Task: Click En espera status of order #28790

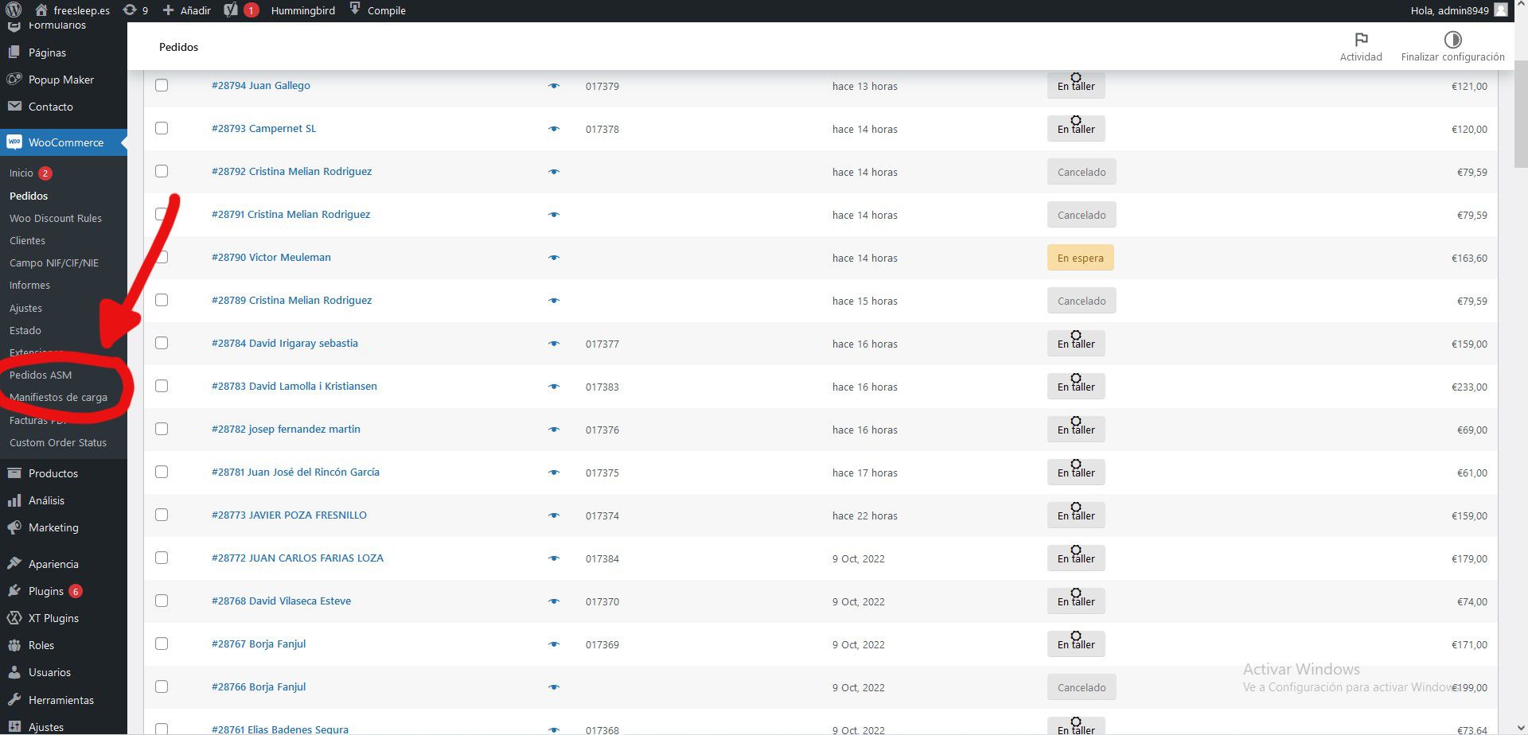Action: pos(1080,258)
